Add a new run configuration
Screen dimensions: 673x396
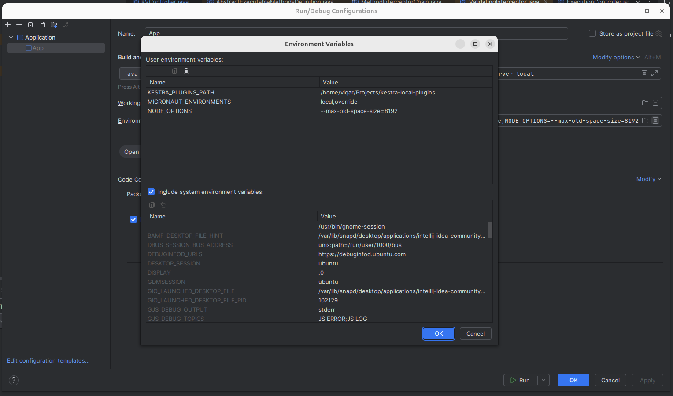click(x=7, y=25)
